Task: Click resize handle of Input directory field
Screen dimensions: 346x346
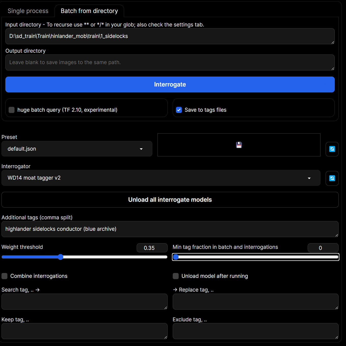Action: pos(333,42)
